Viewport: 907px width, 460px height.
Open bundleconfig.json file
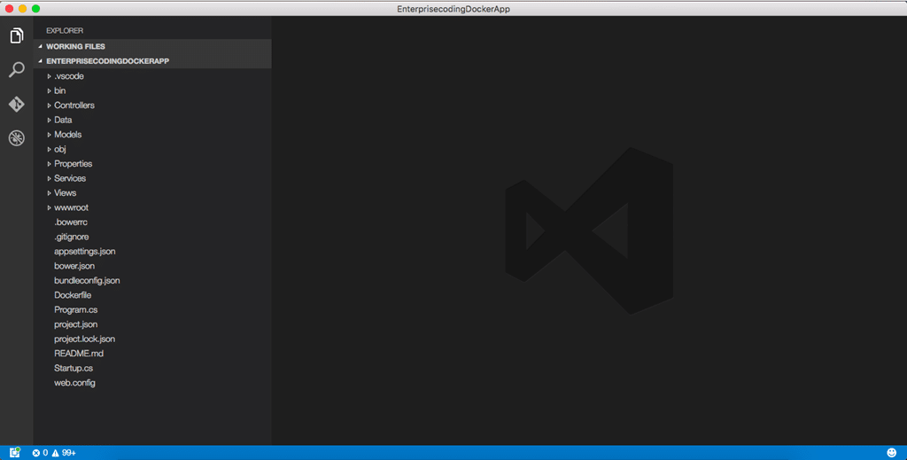pos(87,280)
